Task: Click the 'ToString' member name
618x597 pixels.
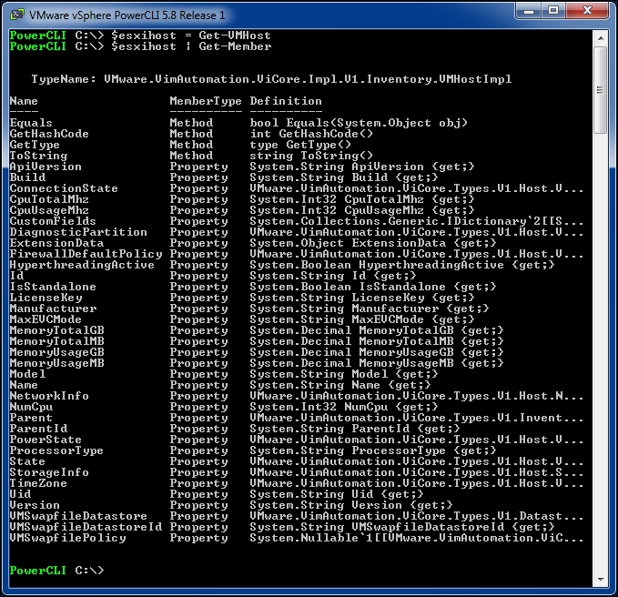Action: pos(38,156)
